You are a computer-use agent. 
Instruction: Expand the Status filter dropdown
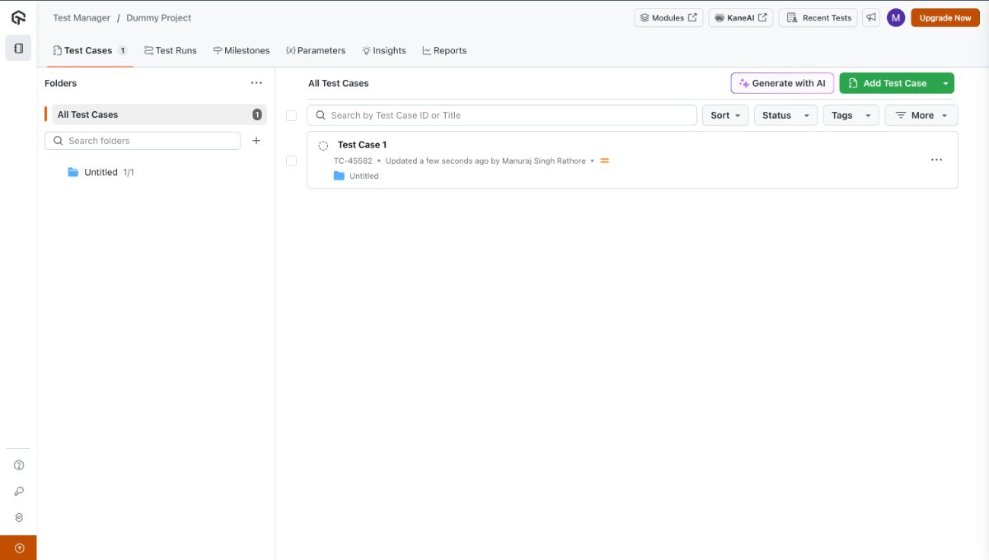pyautogui.click(x=785, y=115)
